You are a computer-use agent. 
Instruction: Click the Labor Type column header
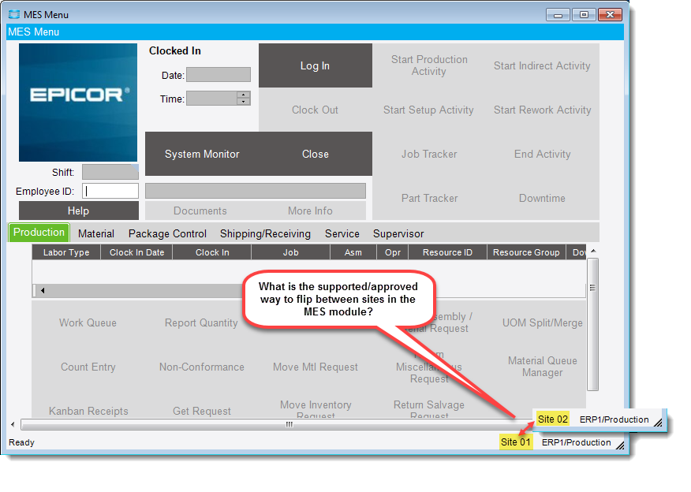coord(66,252)
